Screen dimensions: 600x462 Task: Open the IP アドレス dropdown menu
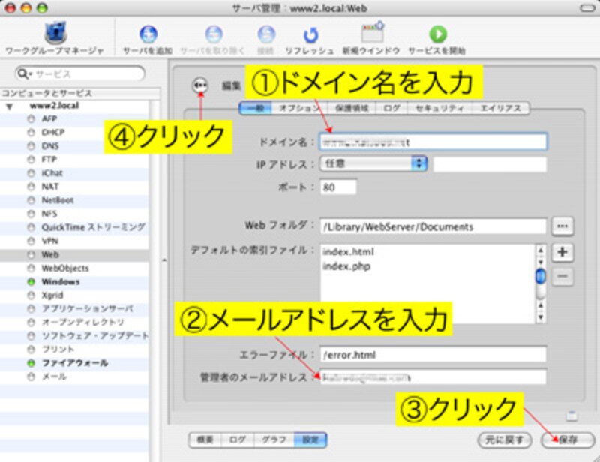373,163
